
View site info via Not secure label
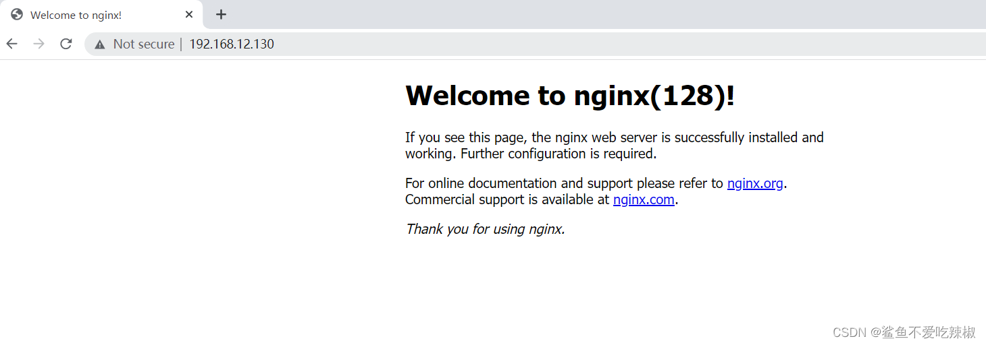pyautogui.click(x=143, y=44)
